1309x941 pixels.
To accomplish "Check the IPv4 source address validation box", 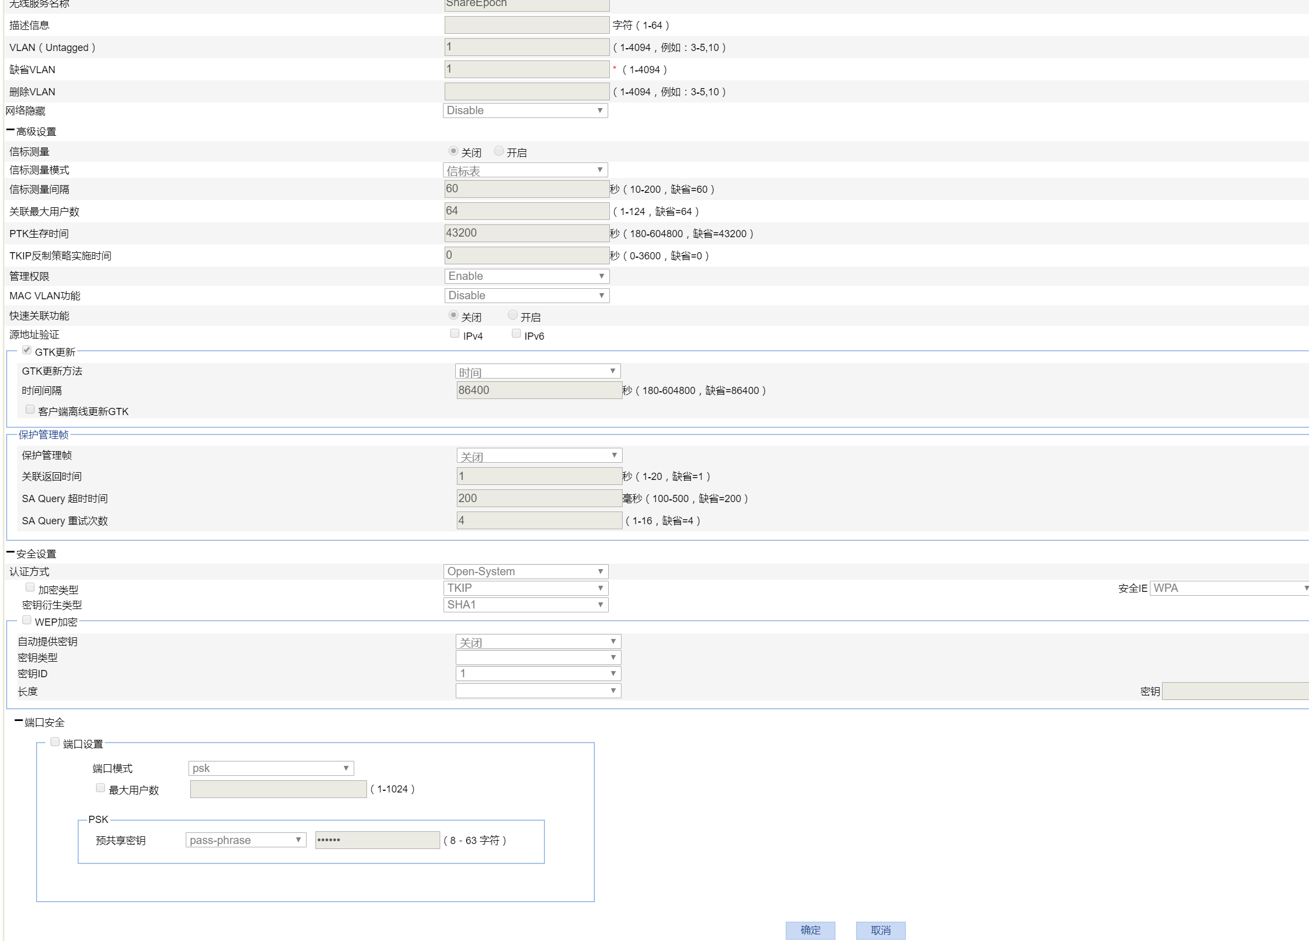I will pos(455,334).
